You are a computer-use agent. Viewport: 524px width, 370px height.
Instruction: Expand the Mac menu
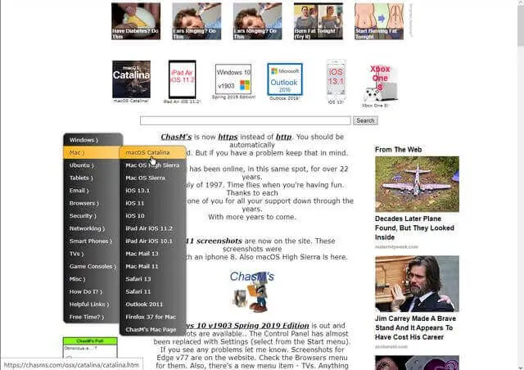pos(91,152)
